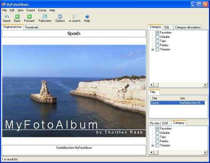The width and height of the screenshot is (210, 163).
Task: Check Trips in top Category tree
Action: pos(157,41)
